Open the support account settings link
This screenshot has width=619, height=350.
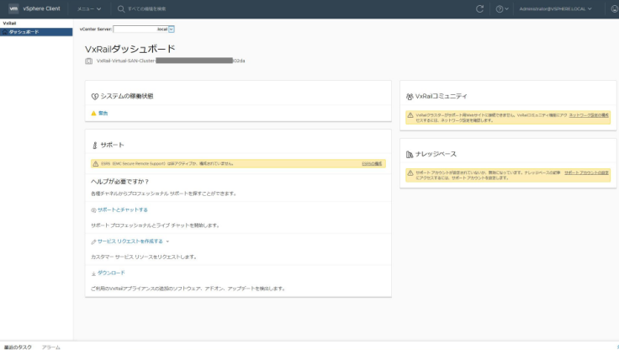586,172
